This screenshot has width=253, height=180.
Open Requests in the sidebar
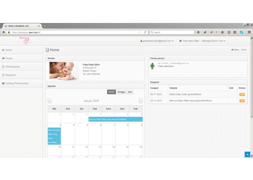(x=21, y=75)
